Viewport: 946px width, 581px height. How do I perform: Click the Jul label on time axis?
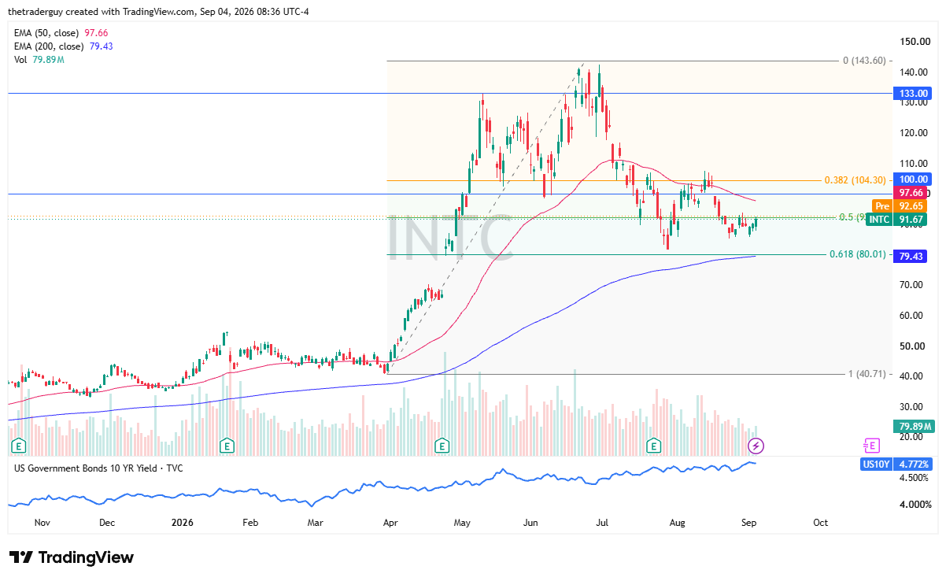pyautogui.click(x=602, y=523)
